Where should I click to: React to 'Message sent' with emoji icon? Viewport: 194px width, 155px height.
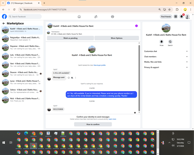click(69, 77)
